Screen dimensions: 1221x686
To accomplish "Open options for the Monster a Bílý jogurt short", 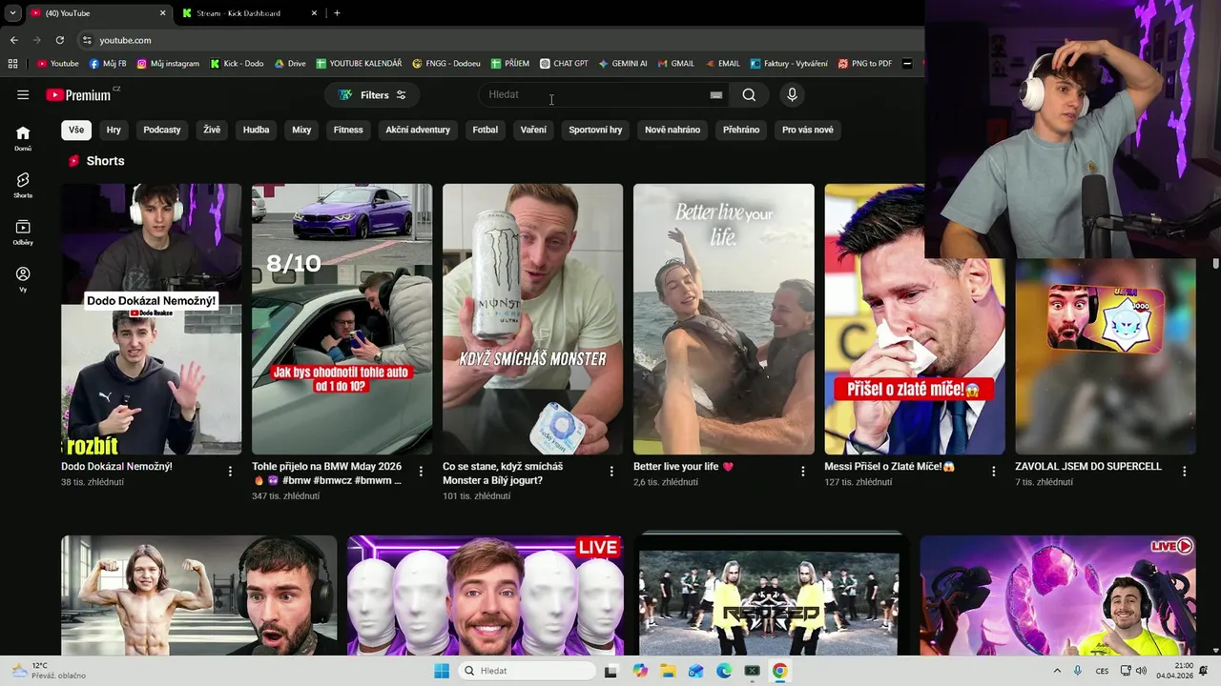I will tap(611, 471).
